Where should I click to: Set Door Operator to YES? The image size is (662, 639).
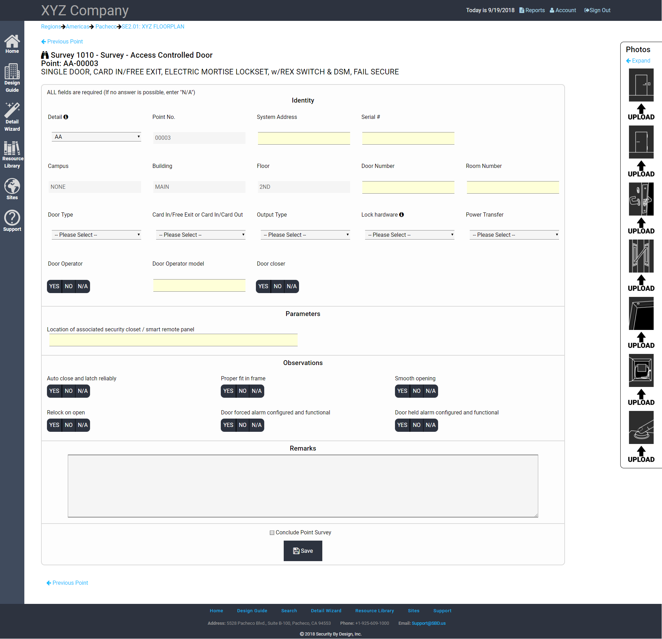[x=54, y=286]
